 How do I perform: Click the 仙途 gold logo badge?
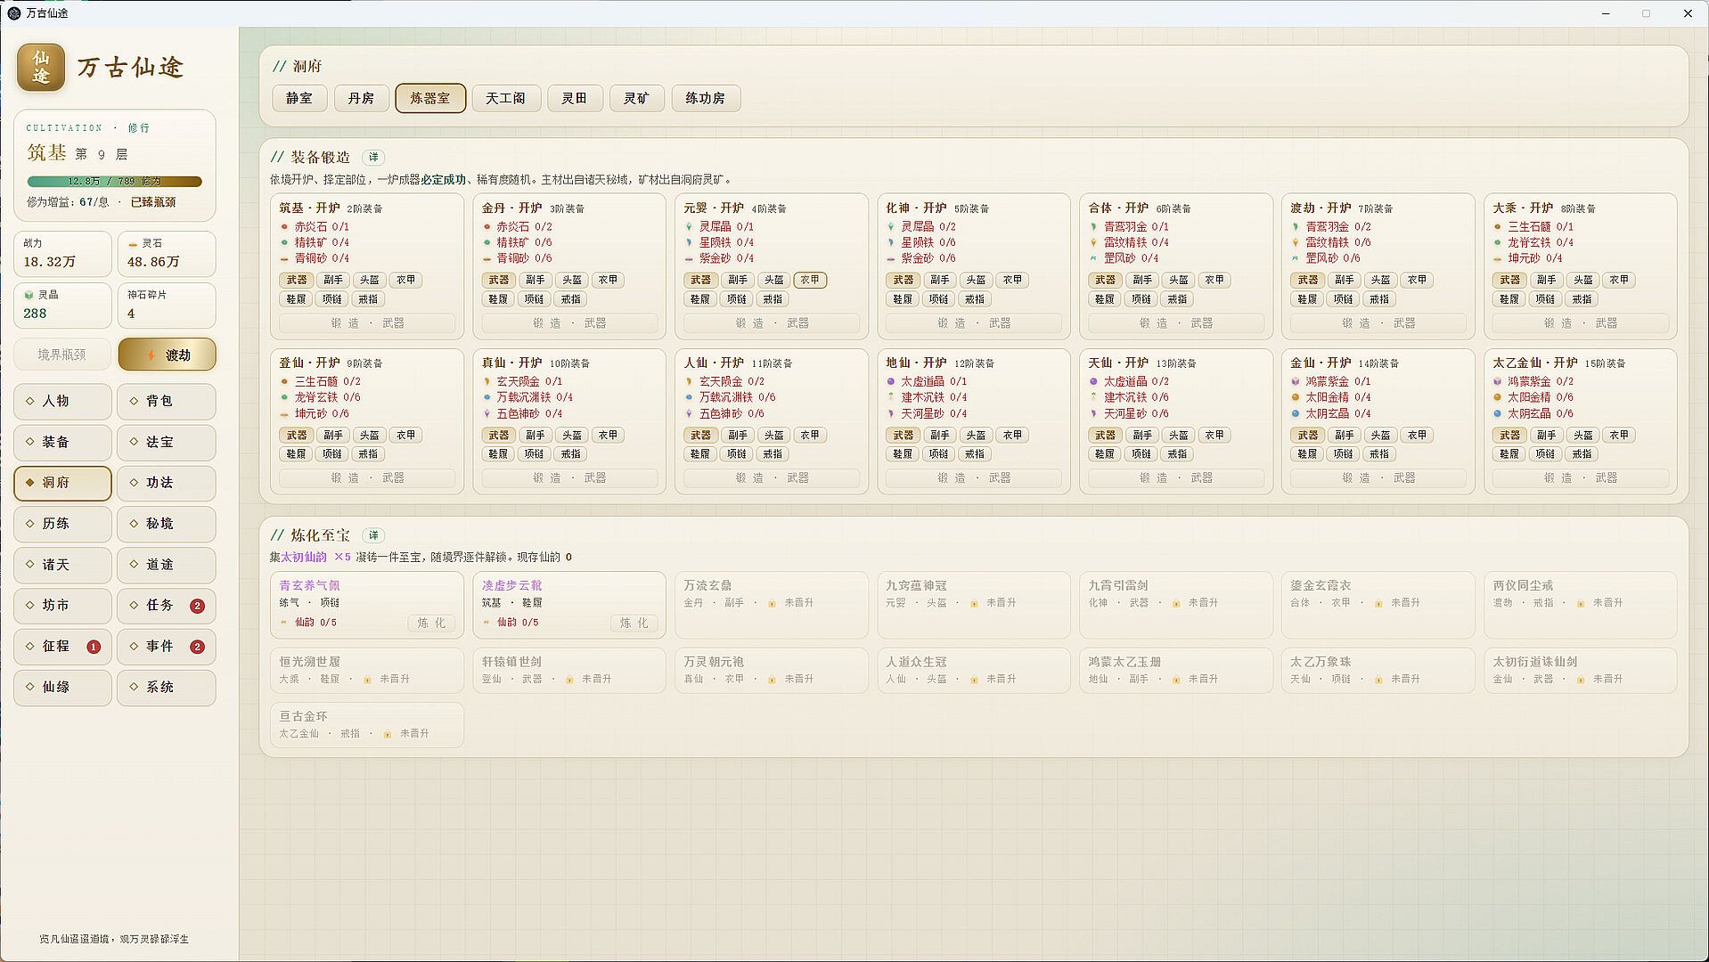41,68
